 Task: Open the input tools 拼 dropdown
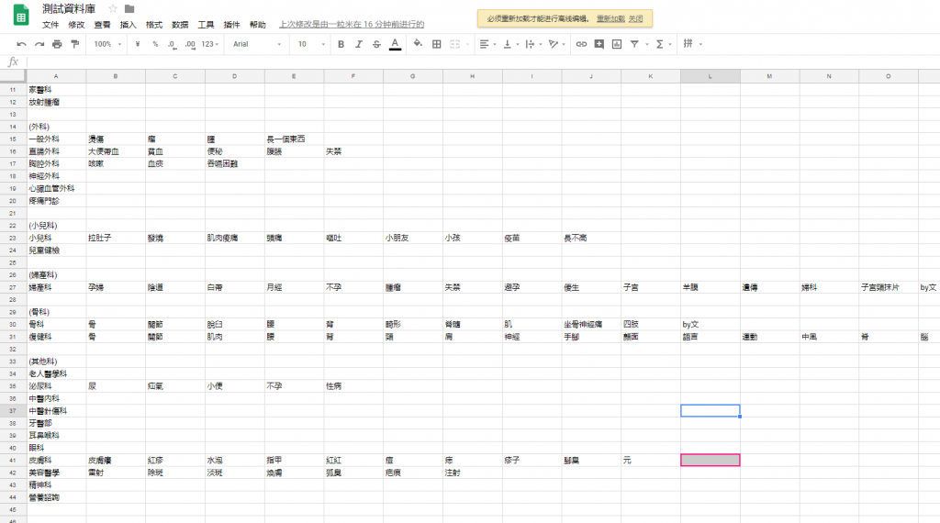tap(692, 44)
